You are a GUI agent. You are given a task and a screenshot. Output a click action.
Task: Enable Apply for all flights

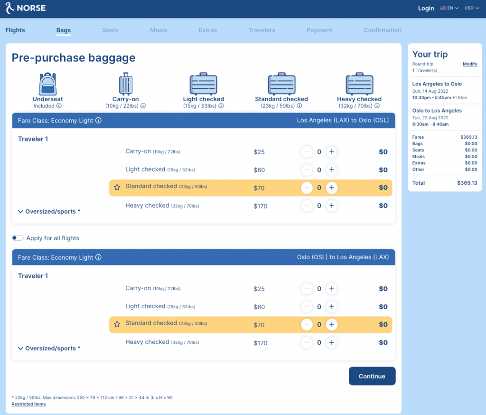18,238
